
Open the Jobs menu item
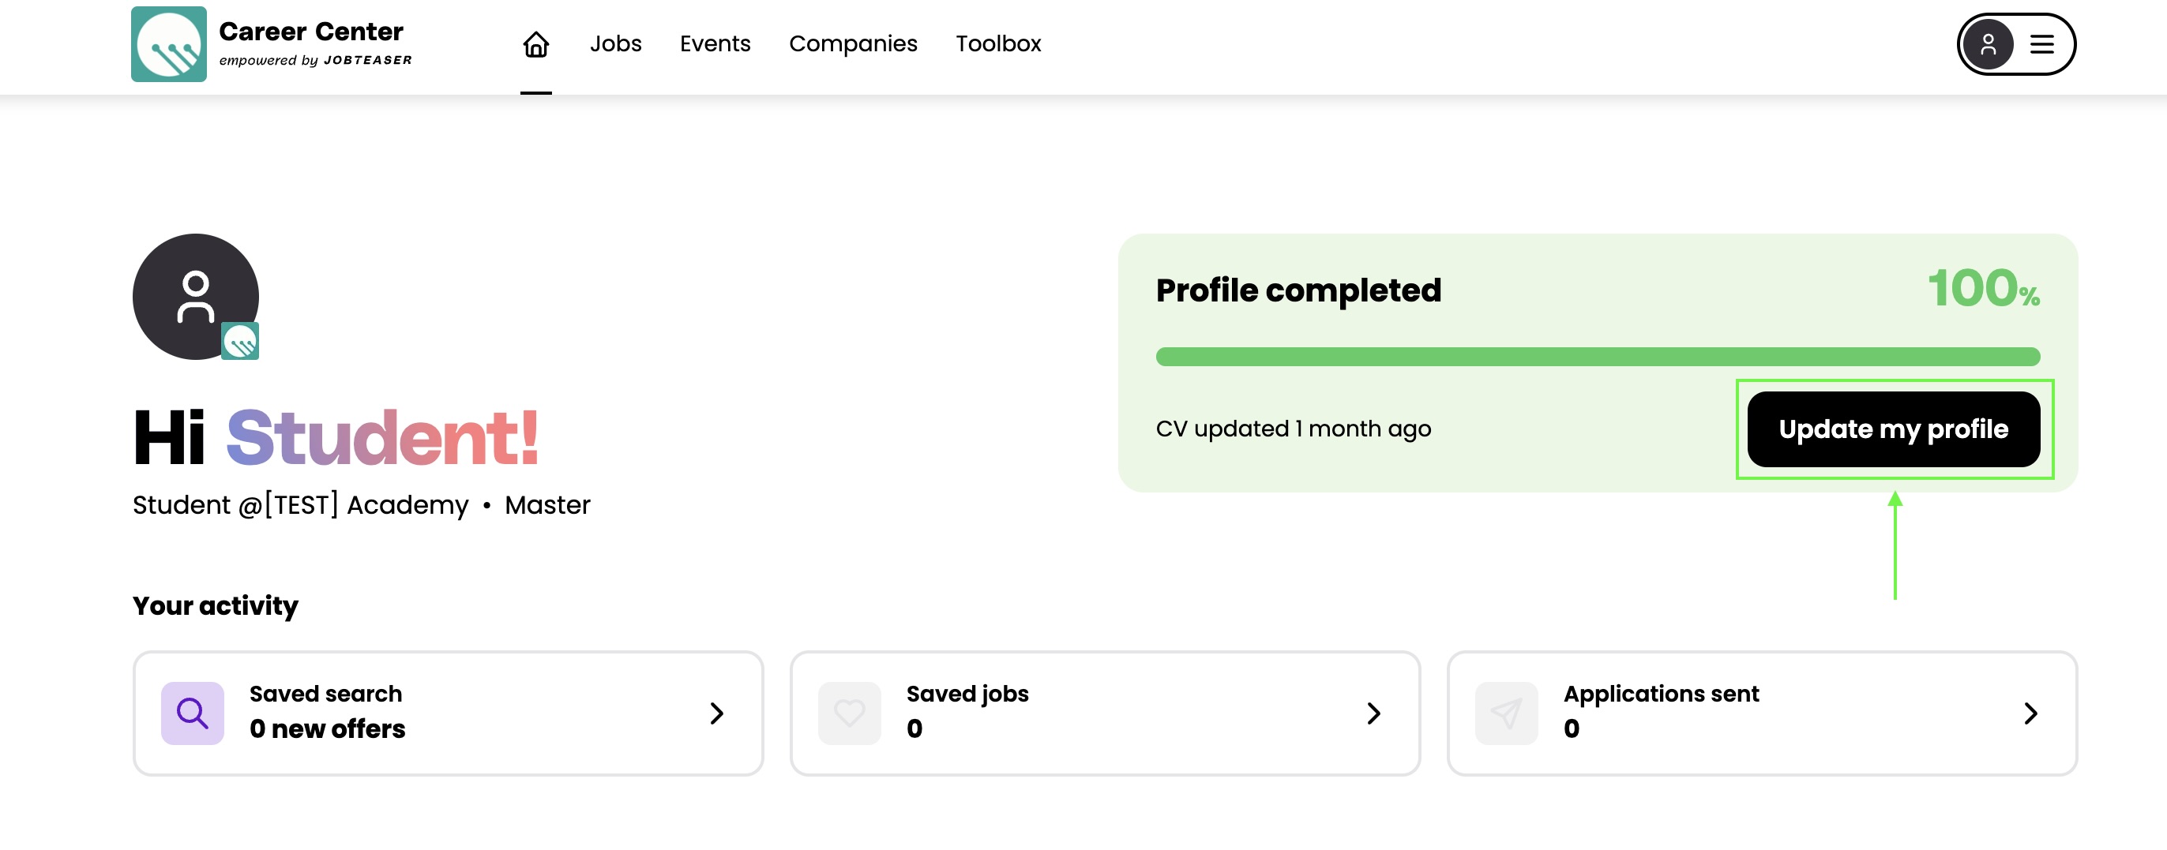615,43
